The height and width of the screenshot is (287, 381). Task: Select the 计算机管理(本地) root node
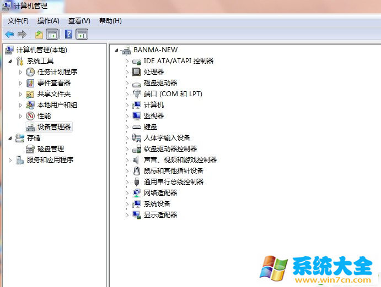[41, 50]
